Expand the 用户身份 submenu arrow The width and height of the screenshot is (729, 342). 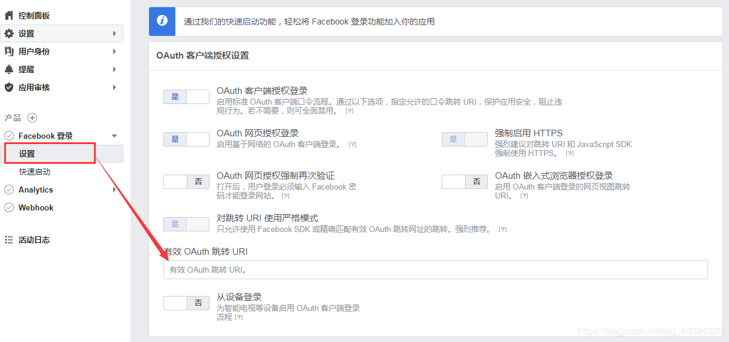(114, 51)
